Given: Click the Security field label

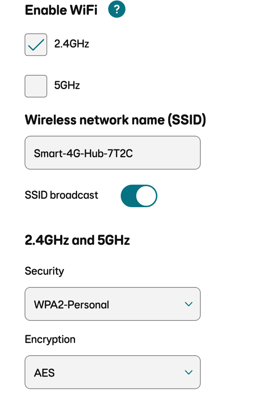Looking at the screenshot, I should point(44,271).
